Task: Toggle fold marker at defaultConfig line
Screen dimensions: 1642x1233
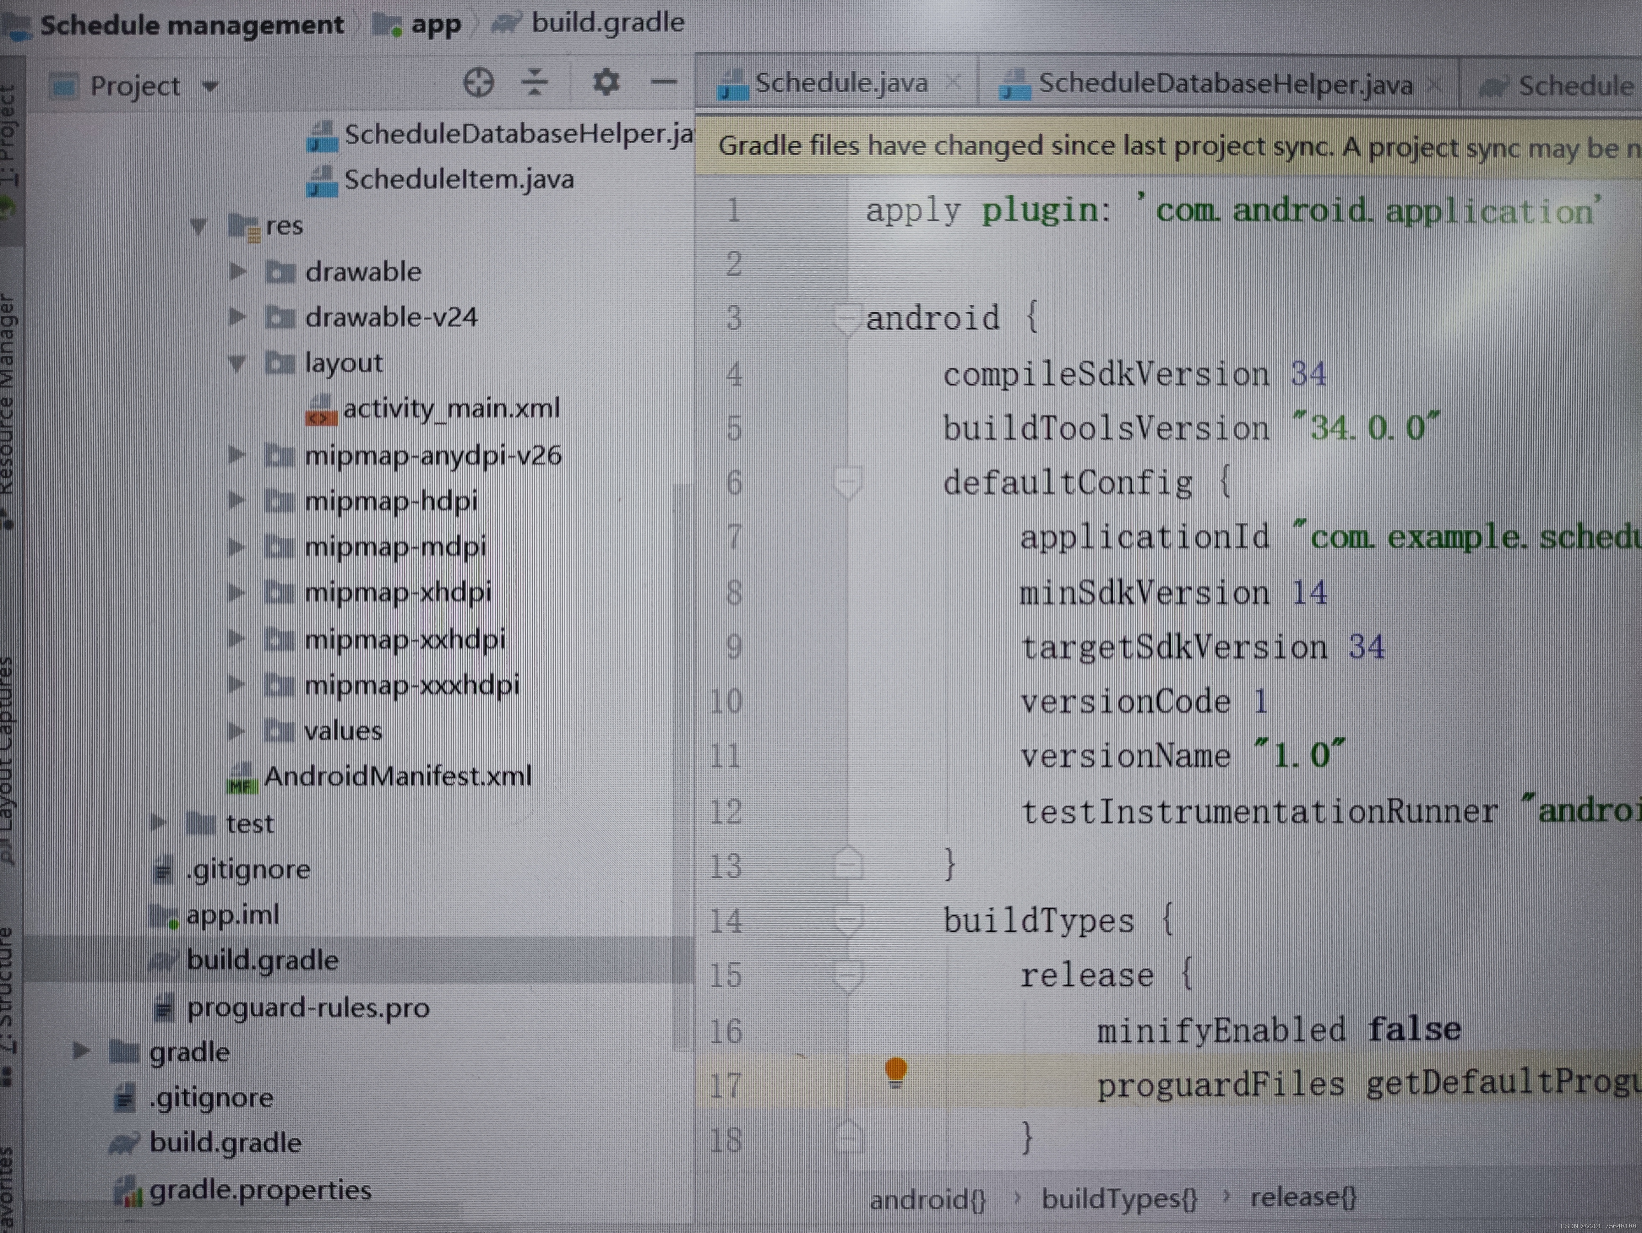Action: coord(847,483)
